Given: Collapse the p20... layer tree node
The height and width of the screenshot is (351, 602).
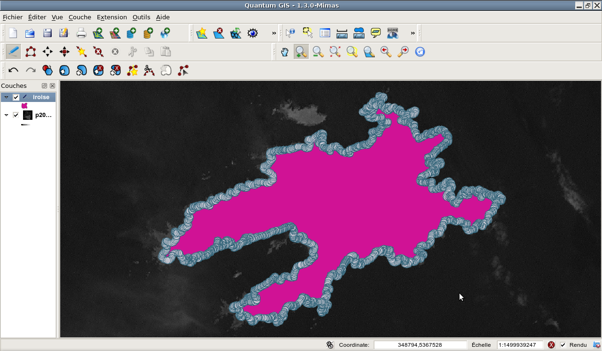Looking at the screenshot, I should point(6,115).
